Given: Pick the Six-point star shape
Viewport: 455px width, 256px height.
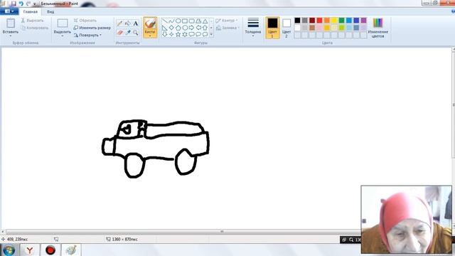Looking at the screenshot, I should [x=185, y=34].
